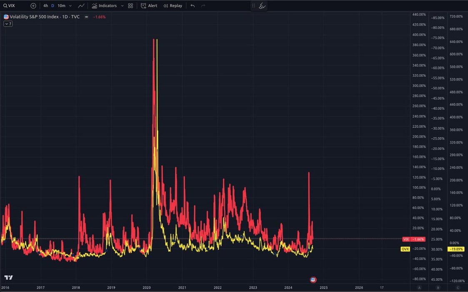Create a new Alert
468x292 pixels.
149,6
